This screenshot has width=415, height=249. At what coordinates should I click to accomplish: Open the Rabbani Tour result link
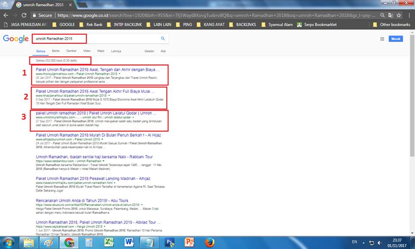pyautogui.click(x=94, y=156)
